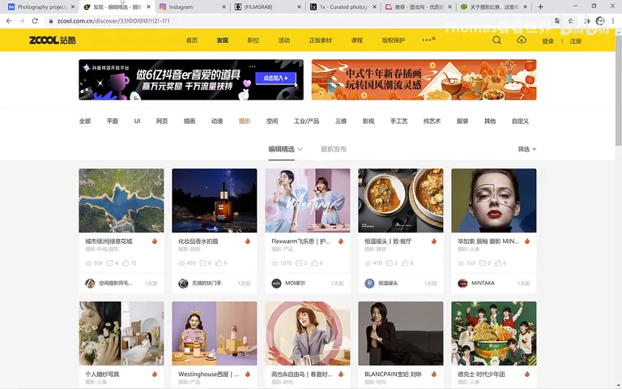Open the ZCOOL site search icon
The height and width of the screenshot is (389, 622).
point(496,40)
